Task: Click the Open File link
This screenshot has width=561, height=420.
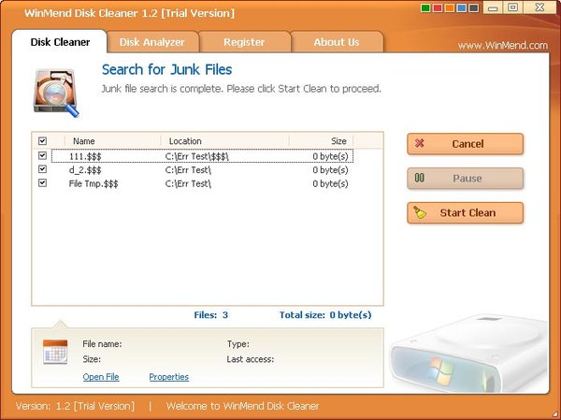Action: tap(101, 377)
